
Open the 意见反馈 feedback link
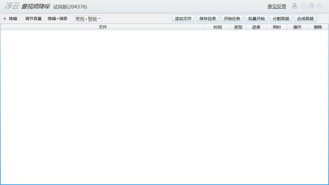pyautogui.click(x=277, y=6)
